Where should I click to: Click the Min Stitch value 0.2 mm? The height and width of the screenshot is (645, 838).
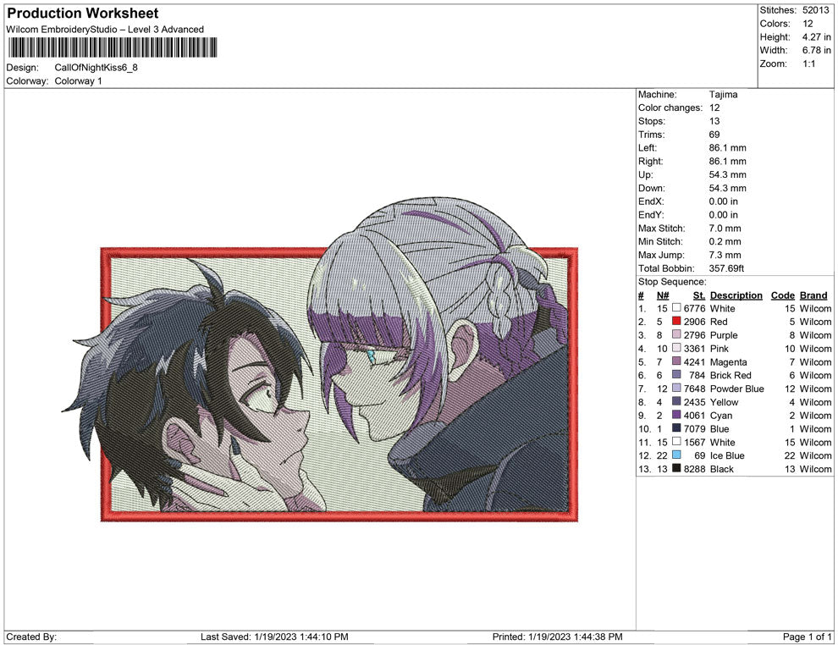point(725,241)
